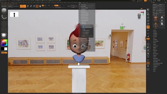Image resolution: width=167 pixels, height=94 pixels.
Task: Toggle the Floor grid on right shelf
Action: pos(148,30)
